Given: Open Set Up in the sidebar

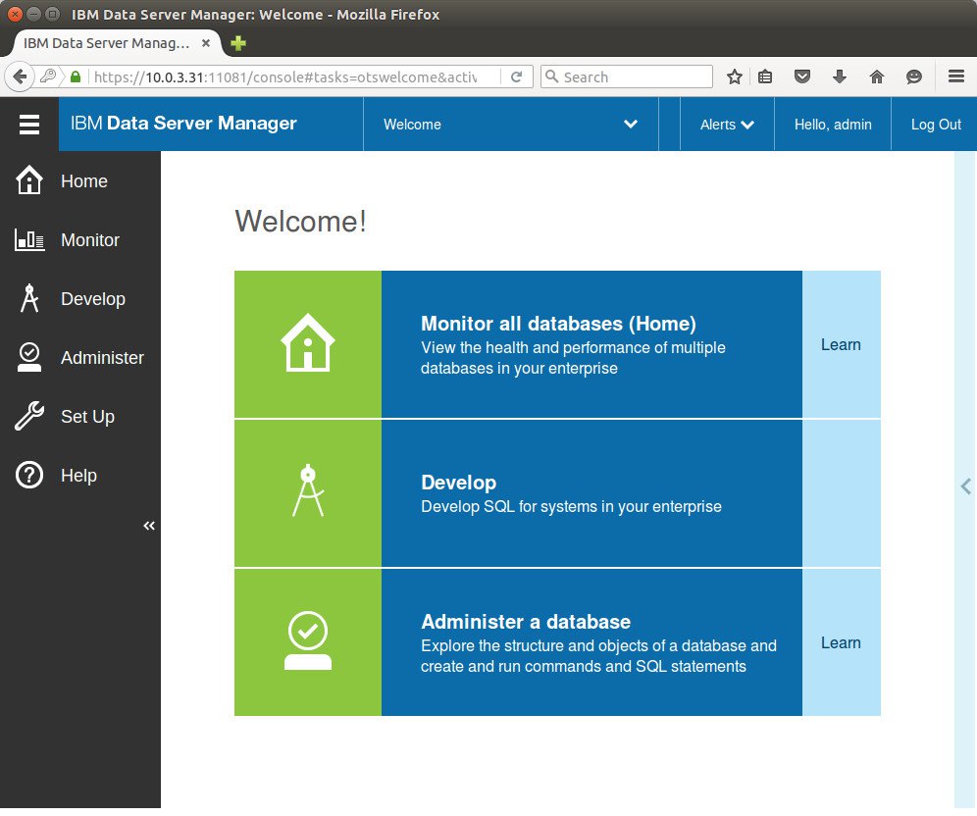Looking at the screenshot, I should point(88,417).
